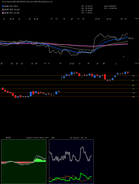Click the last red candlestick on the right
The width and height of the screenshot is (139, 184).
(128, 72)
